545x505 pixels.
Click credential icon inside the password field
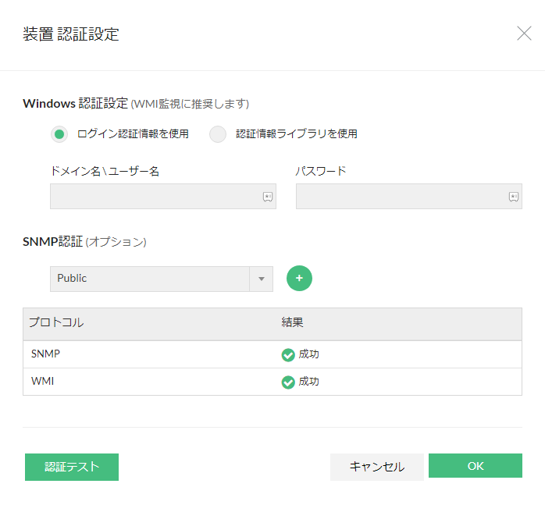pos(514,197)
